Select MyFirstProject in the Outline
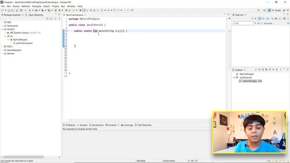Screen dimensions: 290x163 pos(246,74)
